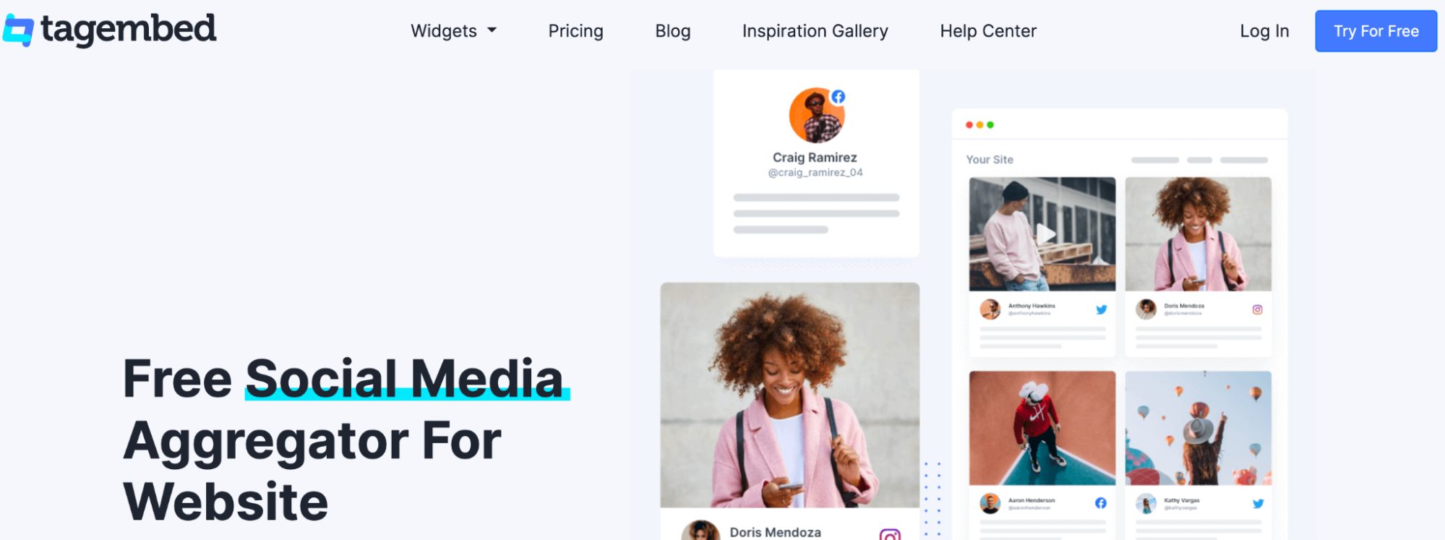
Task: Expand the Widgets dropdown arrow
Action: (492, 30)
